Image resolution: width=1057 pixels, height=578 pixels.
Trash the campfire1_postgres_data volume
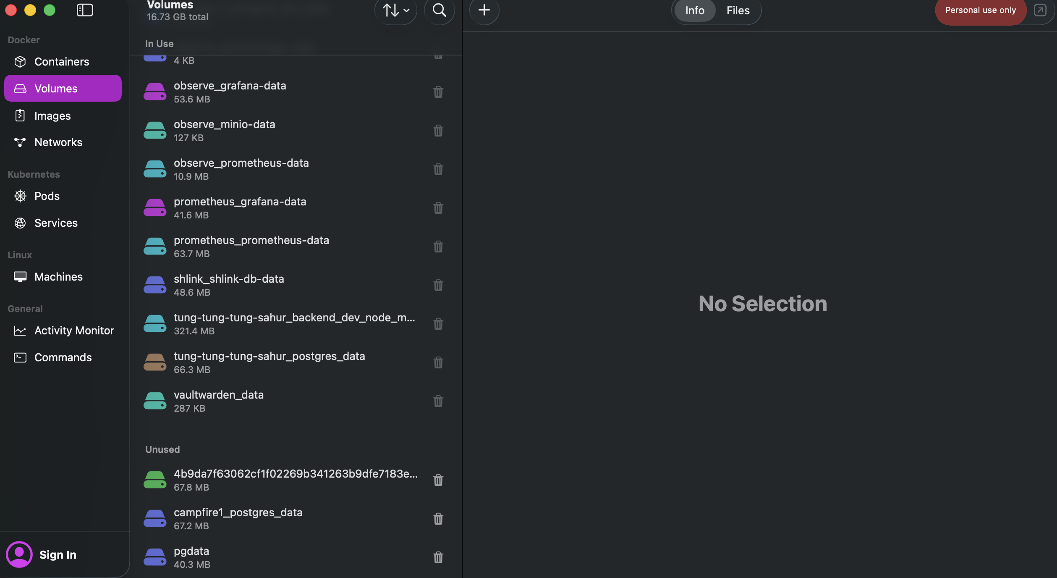click(438, 519)
